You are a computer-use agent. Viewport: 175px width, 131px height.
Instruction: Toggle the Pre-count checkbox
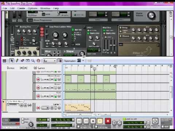point(23,122)
